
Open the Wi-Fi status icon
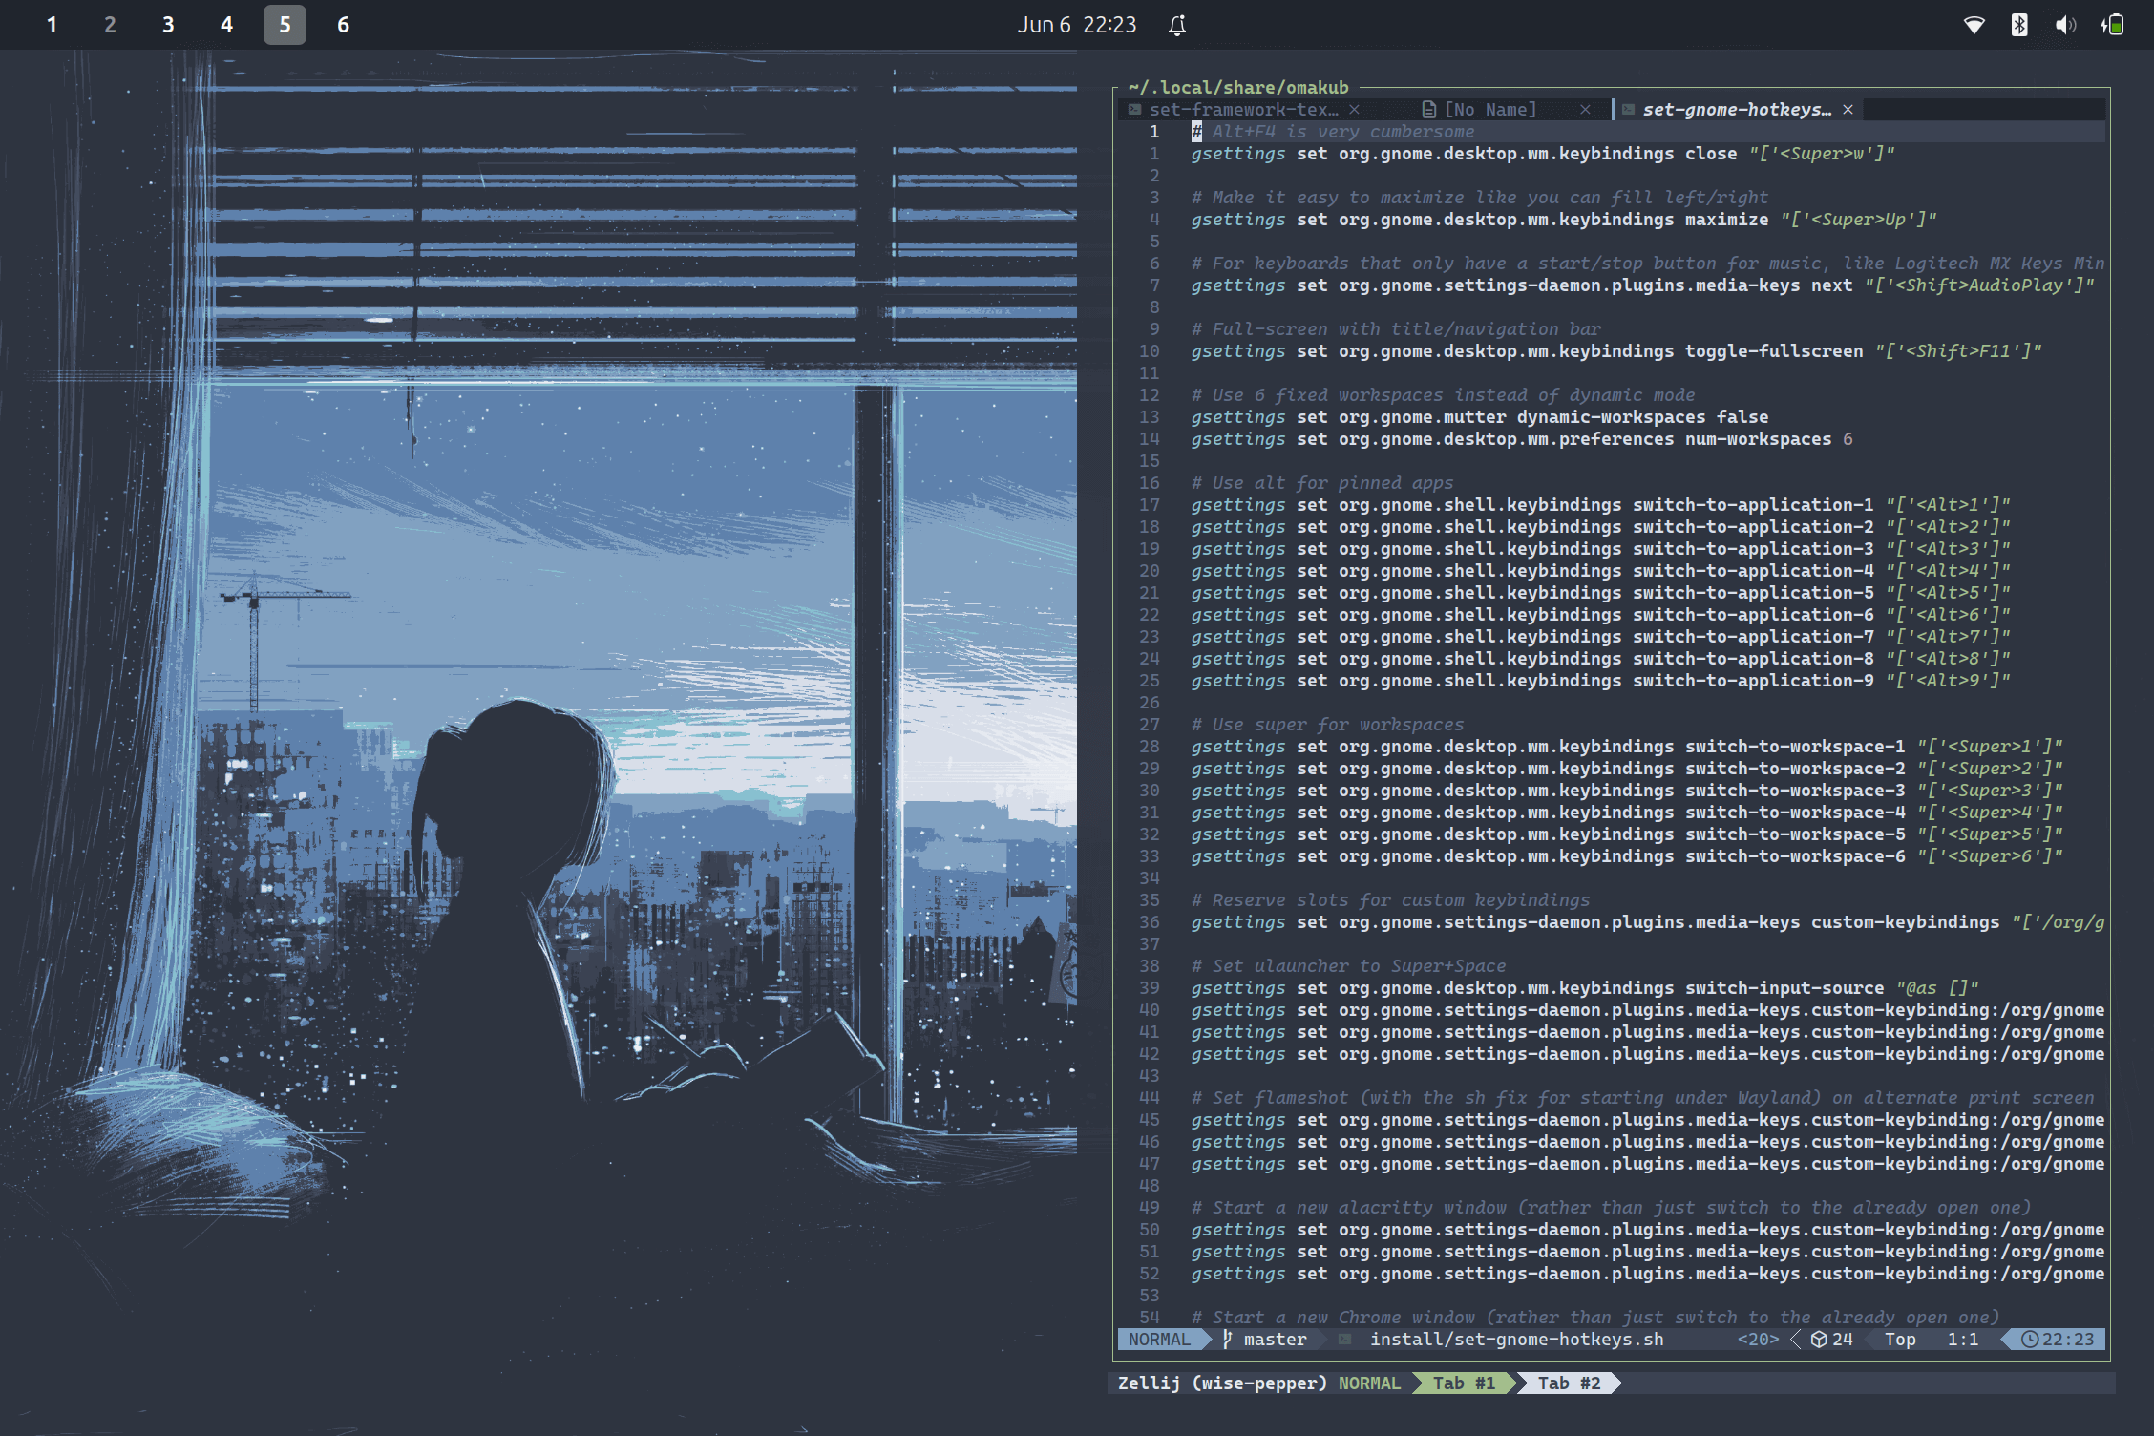click(x=1974, y=25)
